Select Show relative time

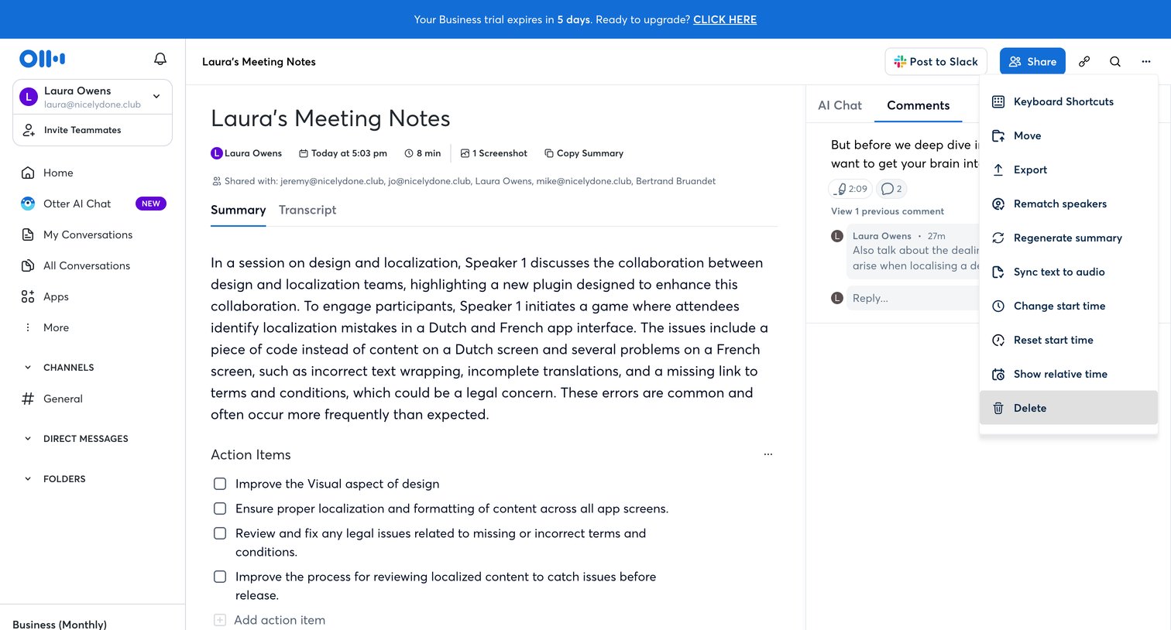[1069, 374]
